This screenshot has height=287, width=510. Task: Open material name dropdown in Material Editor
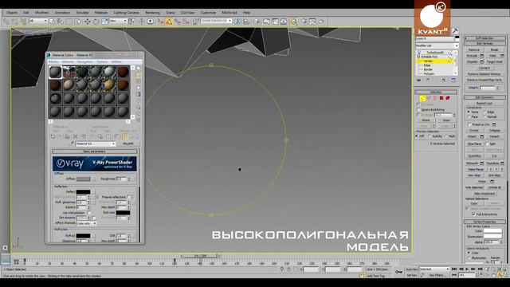(x=96, y=143)
